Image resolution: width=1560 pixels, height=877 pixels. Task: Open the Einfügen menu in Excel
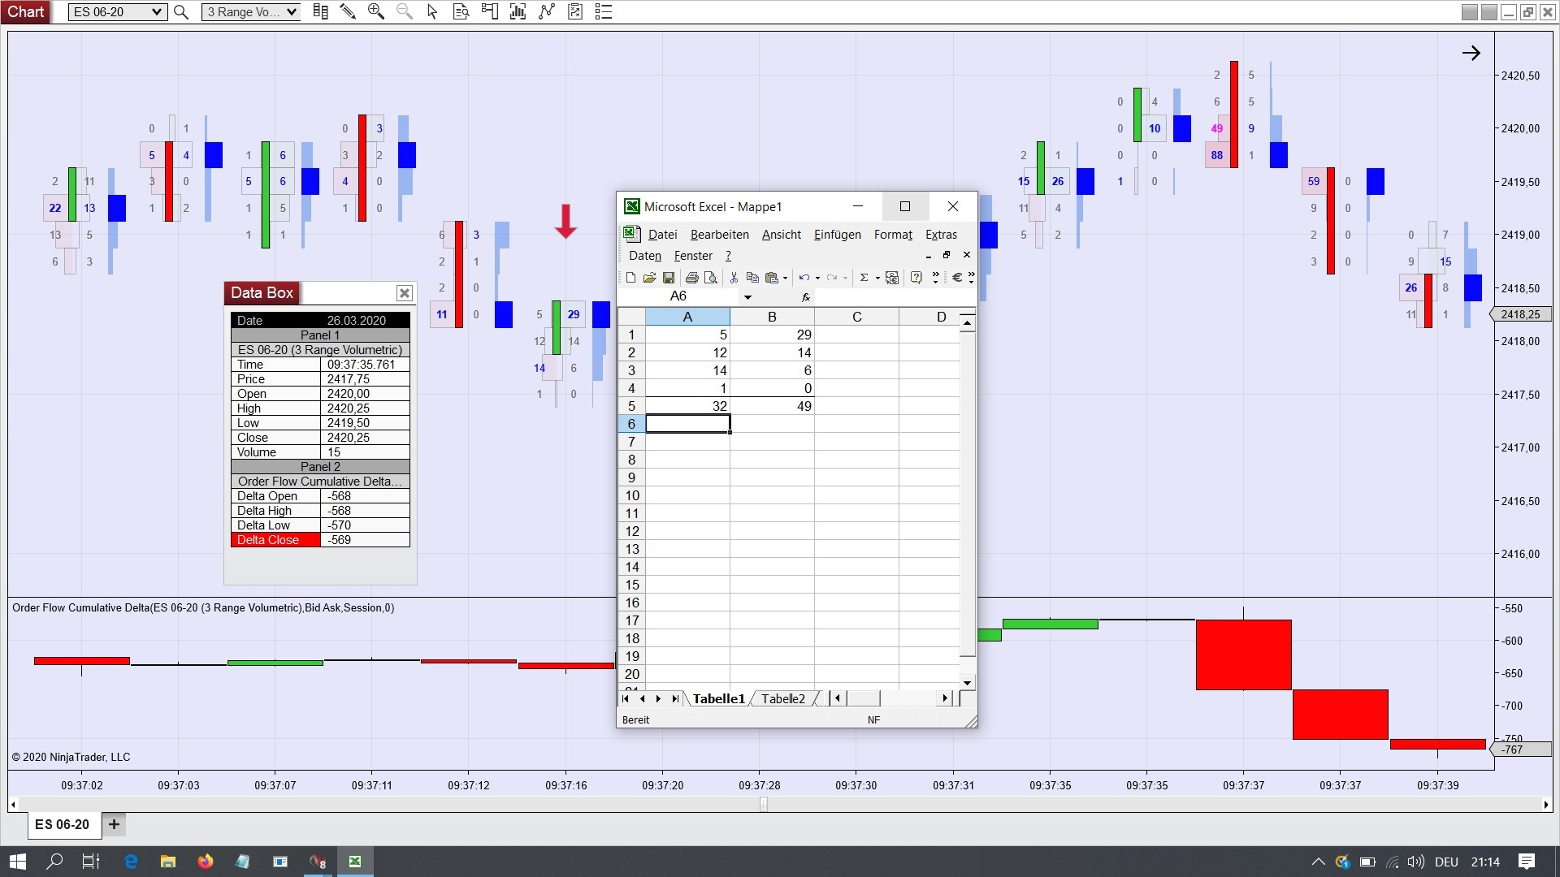tap(837, 235)
